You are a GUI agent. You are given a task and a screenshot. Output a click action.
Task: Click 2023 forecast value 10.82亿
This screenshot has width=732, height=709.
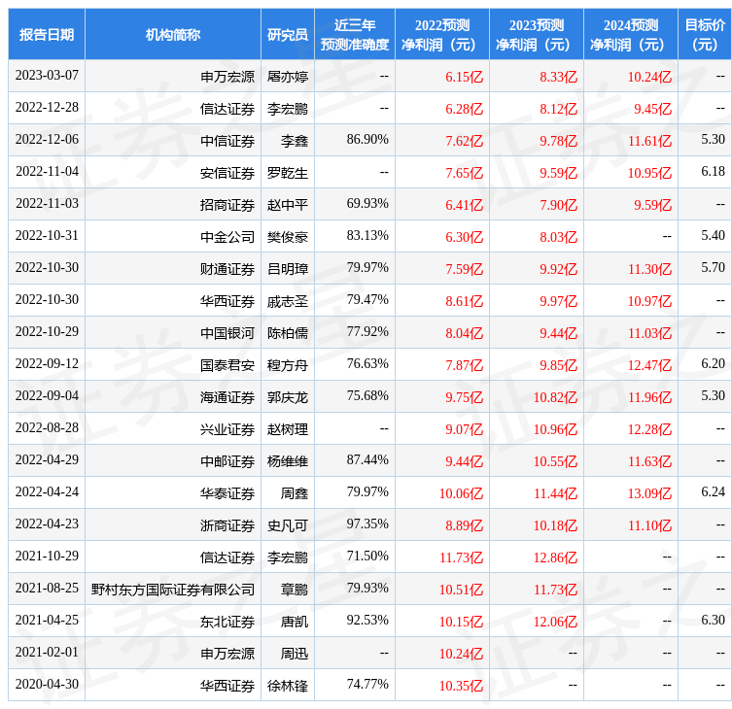tap(555, 397)
